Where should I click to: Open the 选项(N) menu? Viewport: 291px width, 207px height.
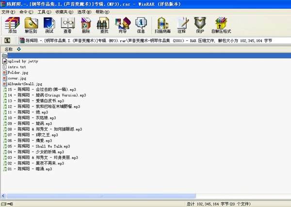[x=84, y=12]
